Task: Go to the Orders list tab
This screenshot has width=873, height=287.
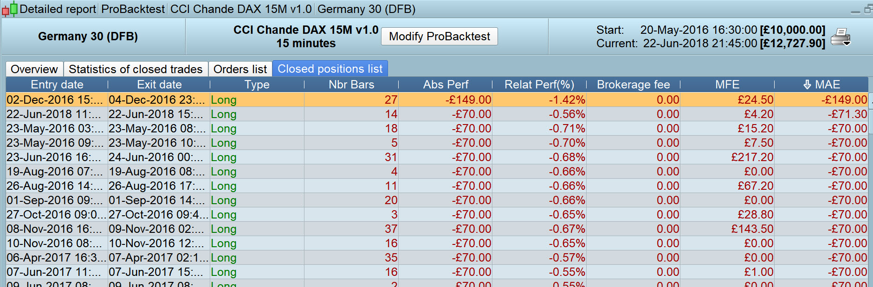Action: [x=240, y=69]
